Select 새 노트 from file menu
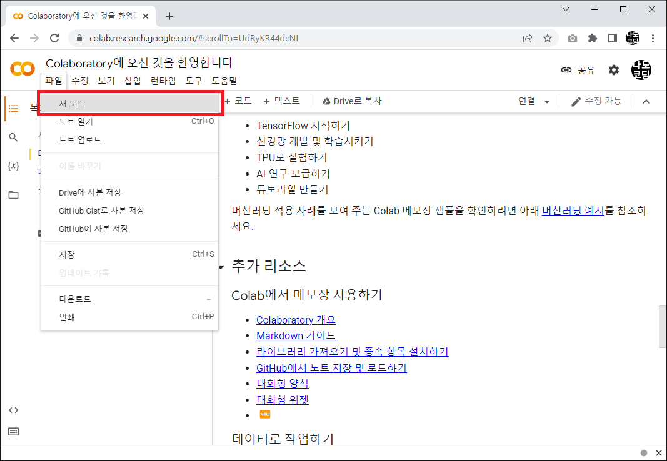 130,103
